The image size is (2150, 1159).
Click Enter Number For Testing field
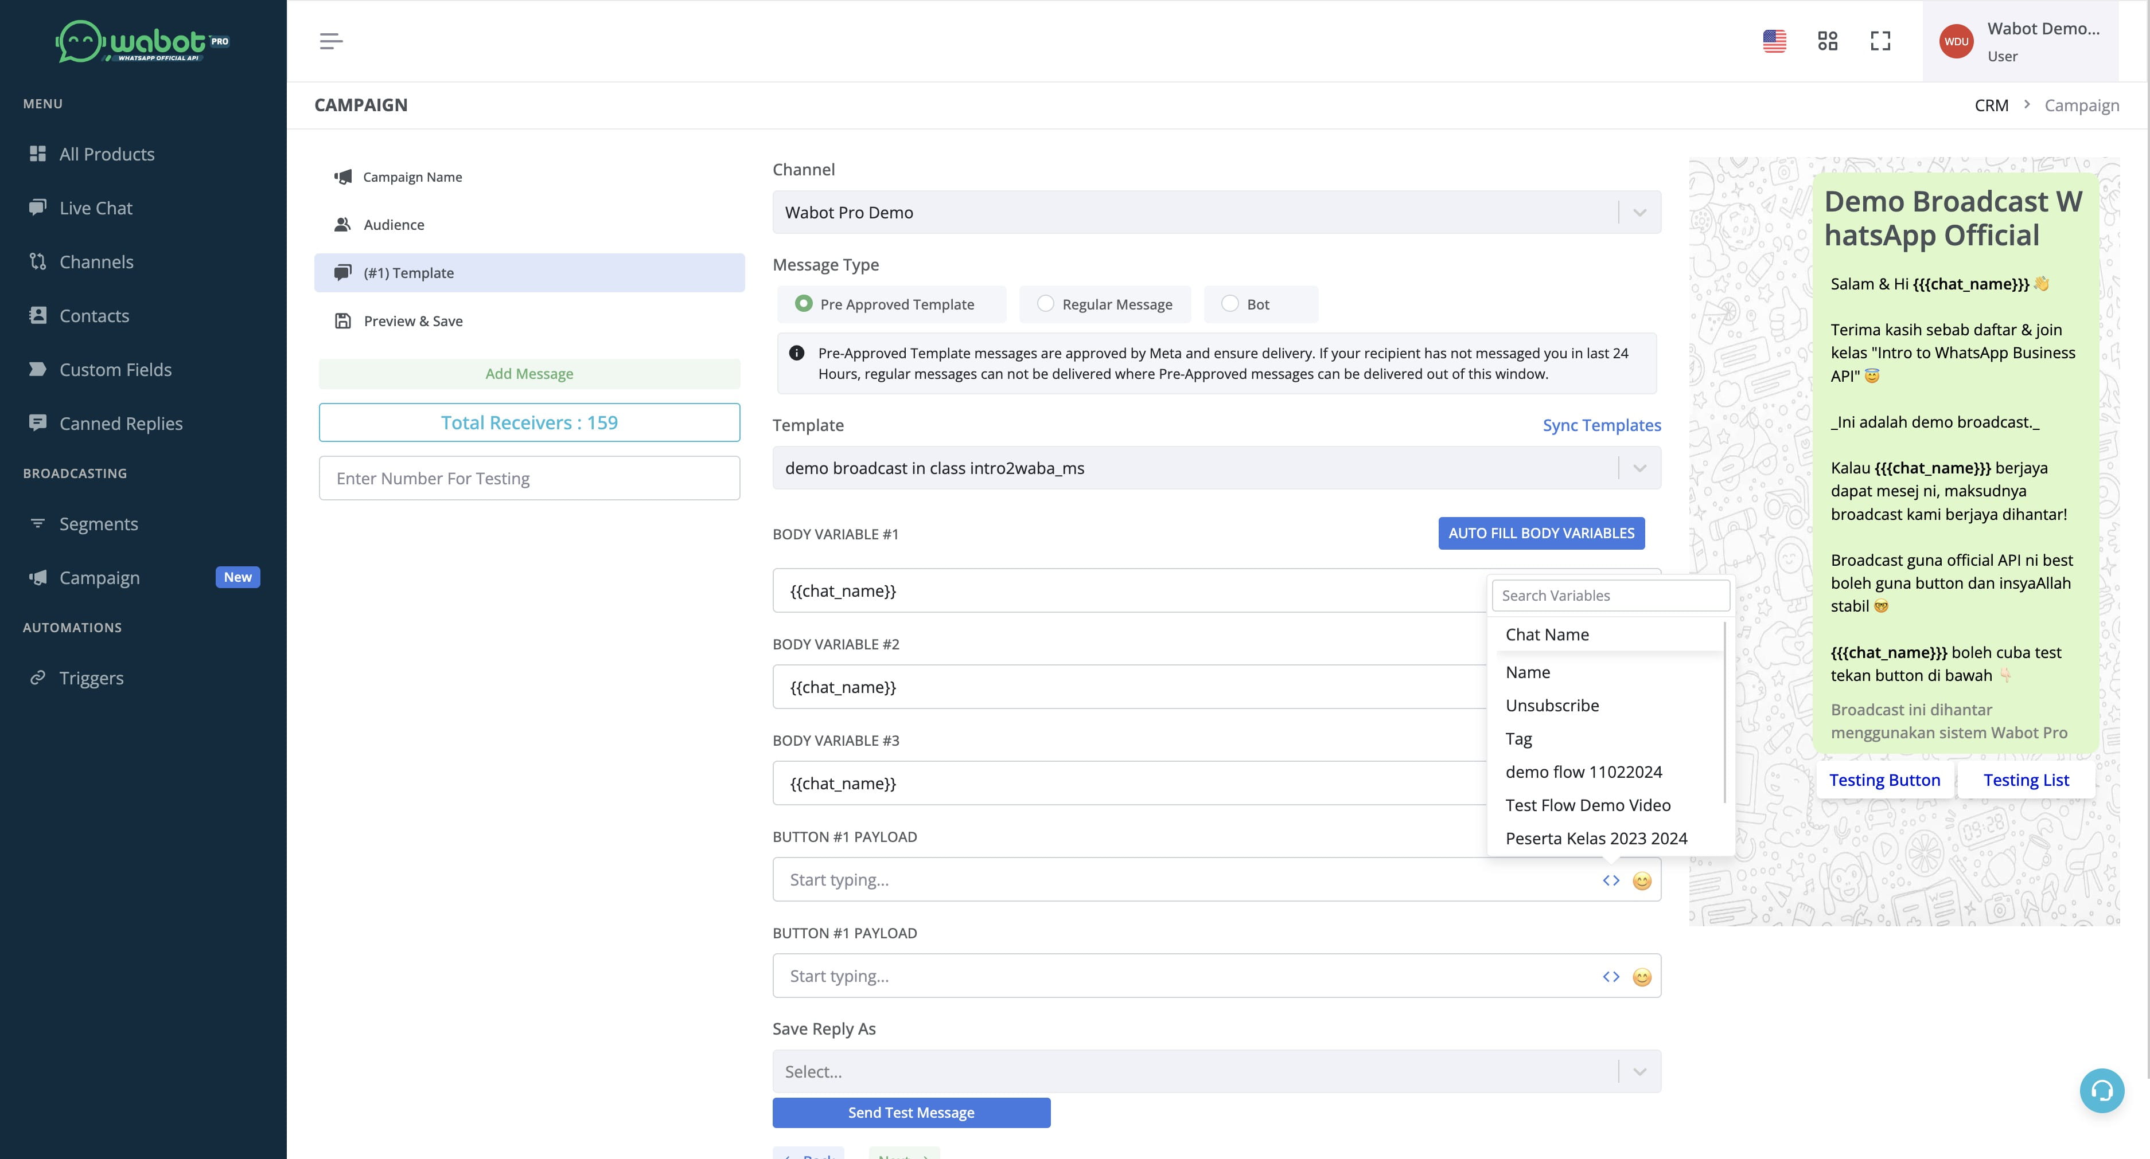click(x=528, y=477)
